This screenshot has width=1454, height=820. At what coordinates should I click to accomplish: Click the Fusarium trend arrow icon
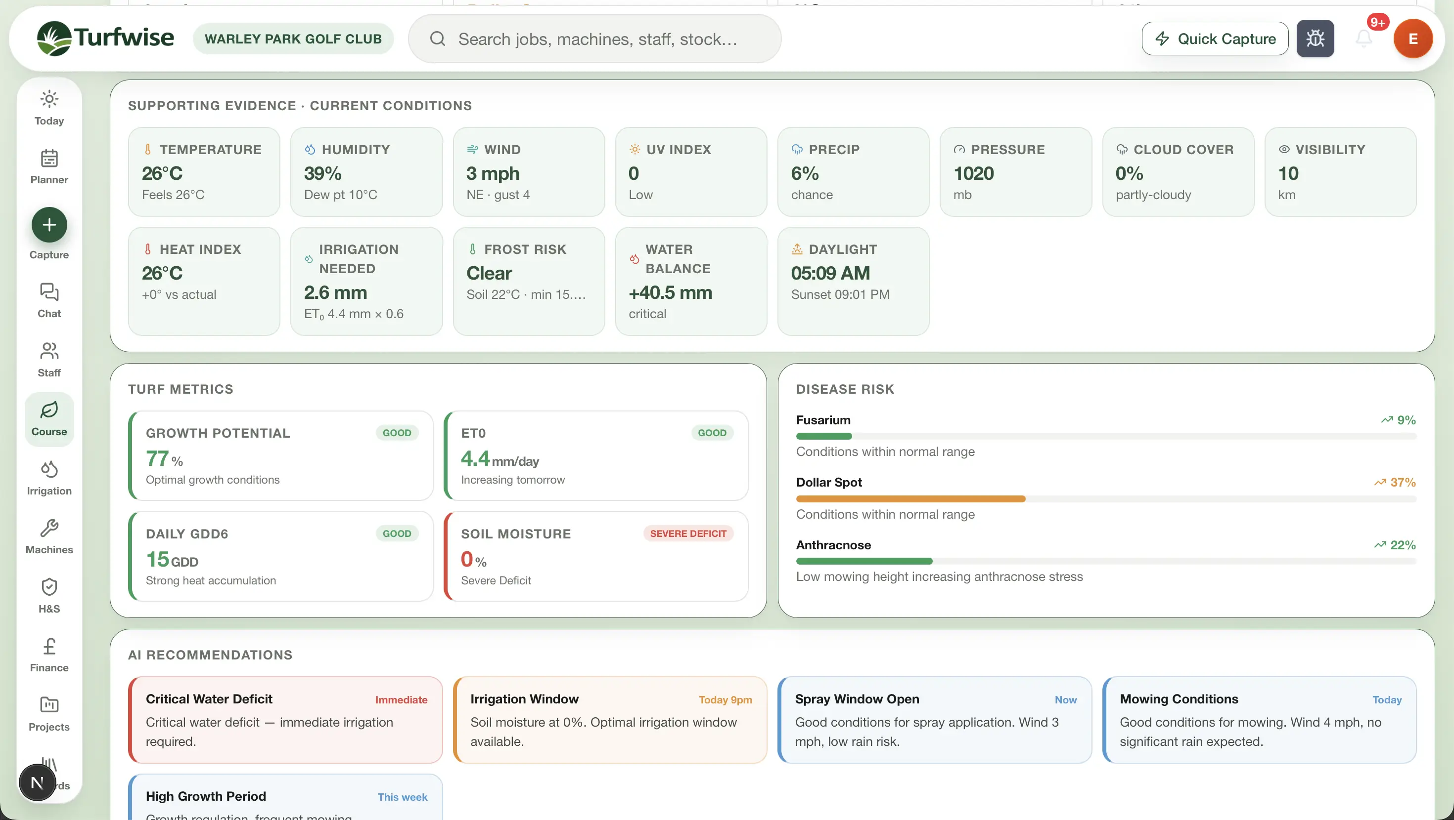[1387, 419]
